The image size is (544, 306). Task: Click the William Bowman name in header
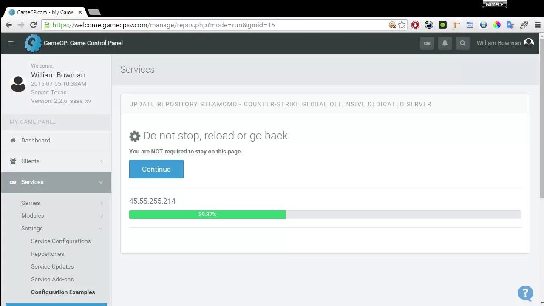[499, 43]
